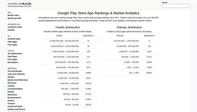This screenshot has height=112, width=197.
Task: Open Business category
Action: point(12,83)
